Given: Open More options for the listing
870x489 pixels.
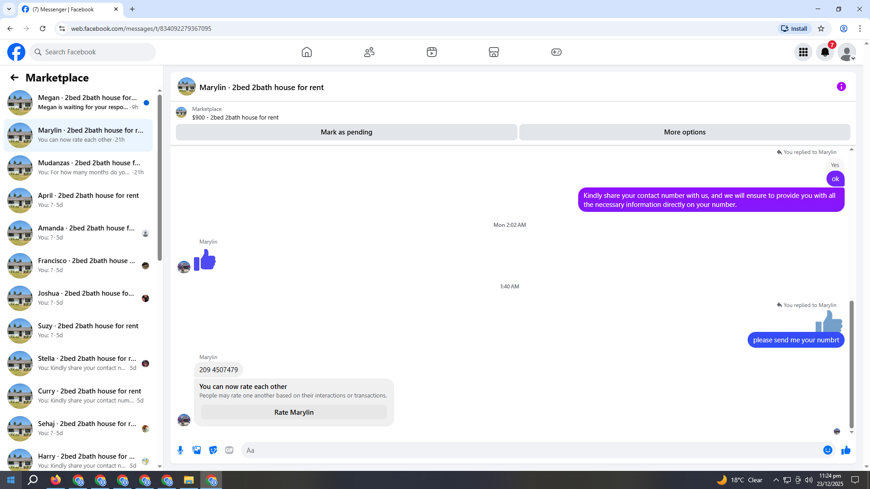Looking at the screenshot, I should (x=684, y=132).
